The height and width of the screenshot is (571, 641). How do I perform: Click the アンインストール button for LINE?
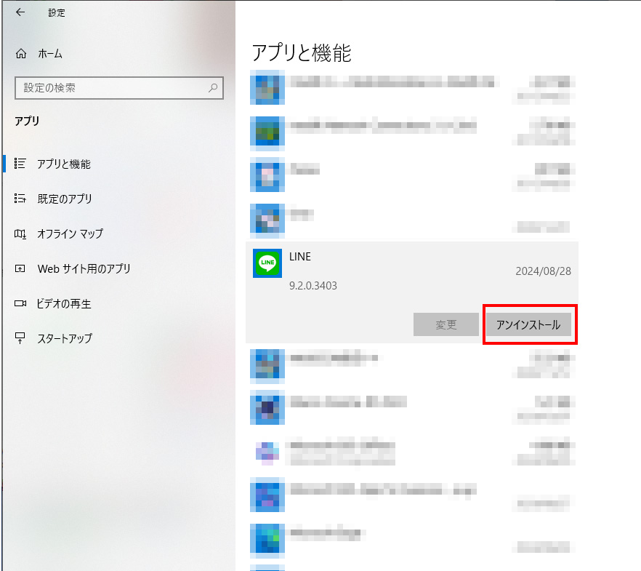[528, 324]
